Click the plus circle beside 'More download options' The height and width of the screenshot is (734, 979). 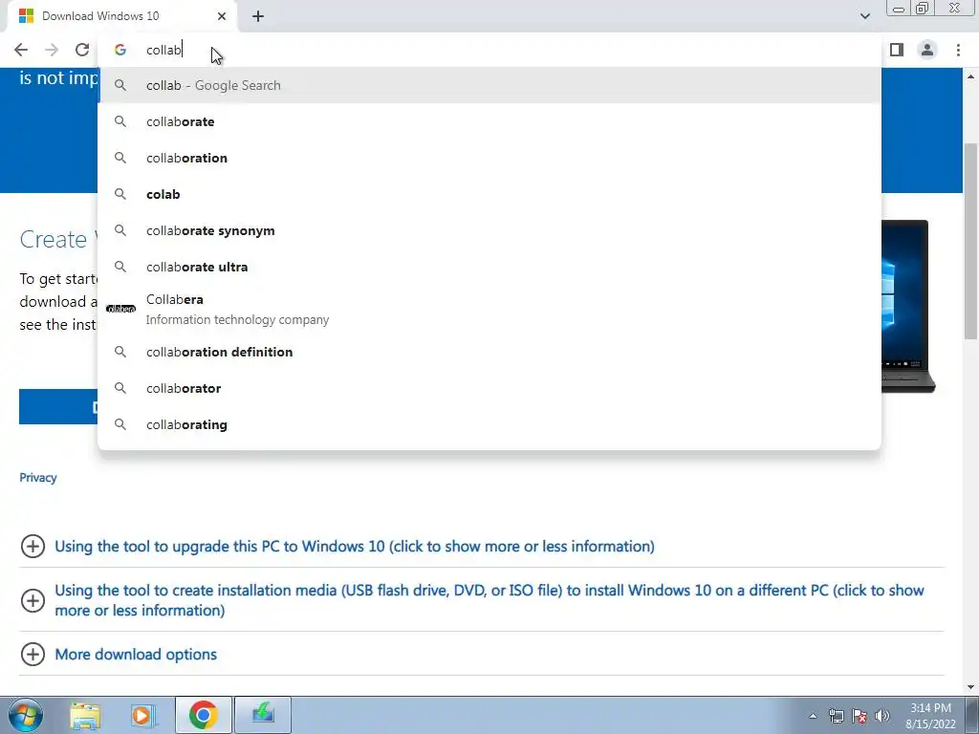[x=33, y=654]
